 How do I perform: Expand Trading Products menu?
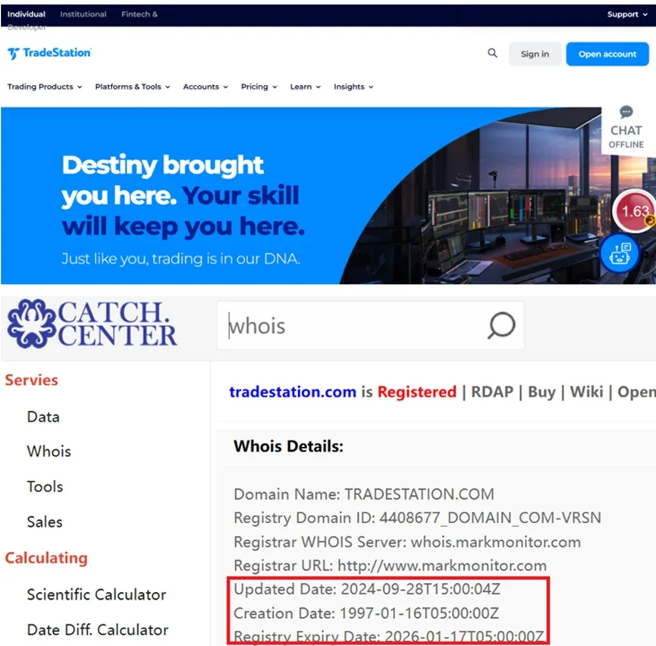click(x=44, y=86)
